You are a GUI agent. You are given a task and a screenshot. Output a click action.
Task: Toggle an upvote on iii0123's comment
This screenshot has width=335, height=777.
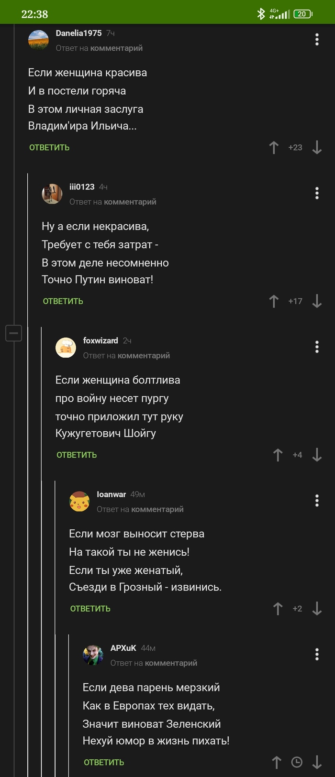click(x=273, y=301)
